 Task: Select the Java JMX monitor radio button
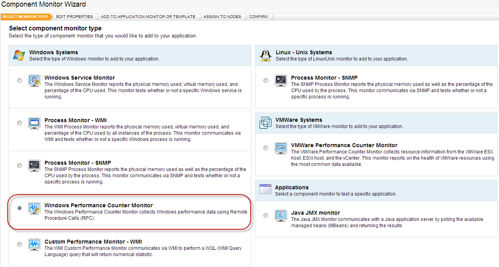(x=266, y=215)
